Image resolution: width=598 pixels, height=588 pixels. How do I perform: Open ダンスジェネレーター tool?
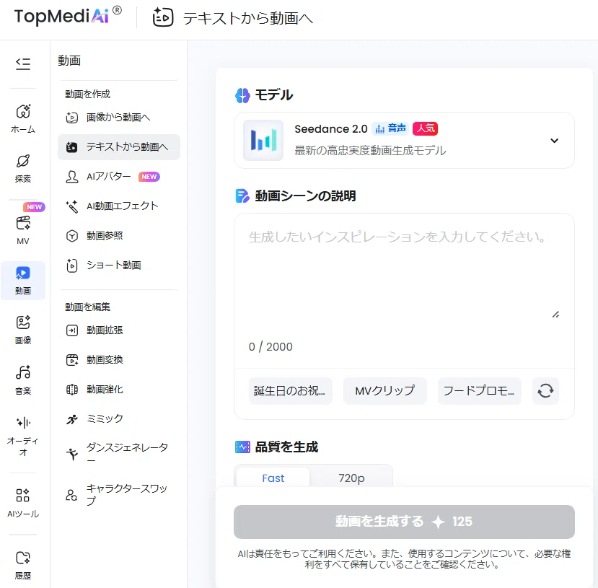[118, 454]
